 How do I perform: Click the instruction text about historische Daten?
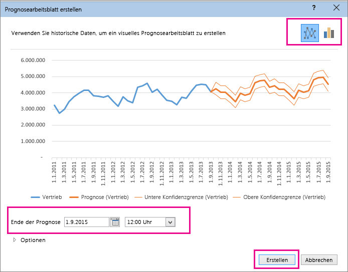click(118, 33)
